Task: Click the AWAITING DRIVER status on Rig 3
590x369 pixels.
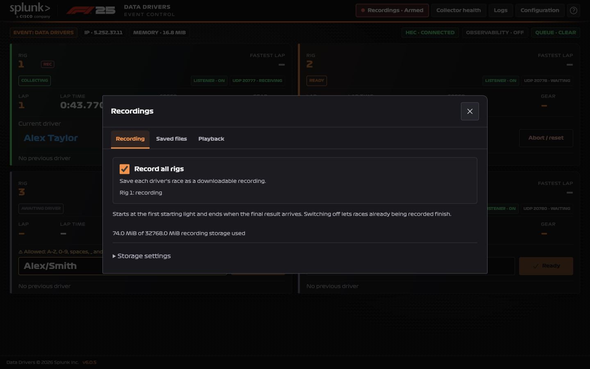Action: pyautogui.click(x=41, y=209)
